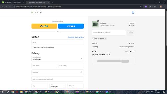
Task: Click the Enter shipping address text
Action: click(x=127, y=47)
